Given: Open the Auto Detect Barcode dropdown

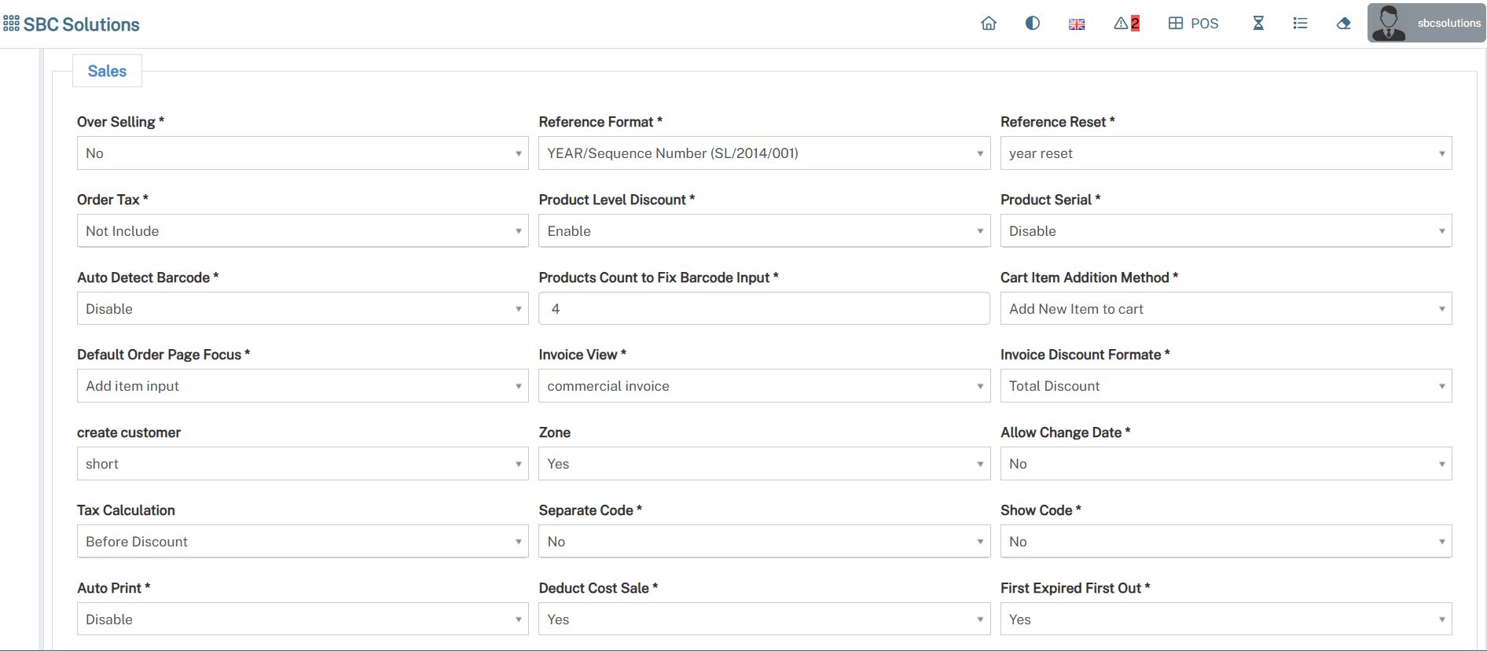Looking at the screenshot, I should click(x=302, y=309).
